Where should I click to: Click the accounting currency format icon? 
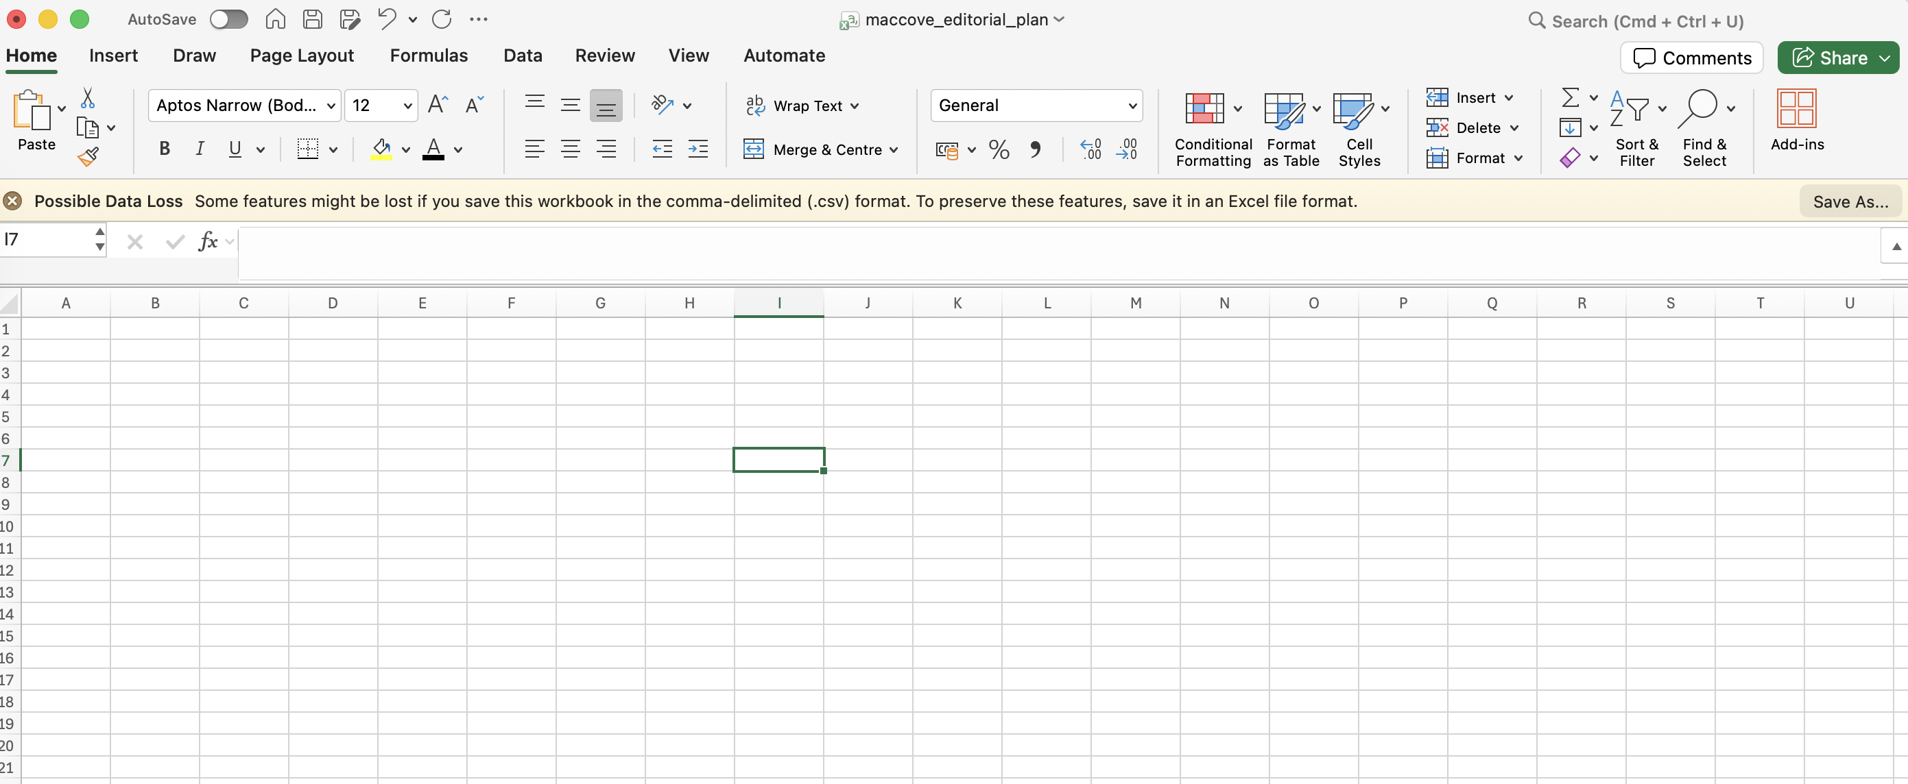tap(946, 150)
